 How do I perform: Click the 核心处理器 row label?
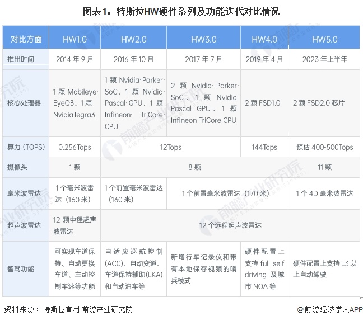pyautogui.click(x=26, y=103)
